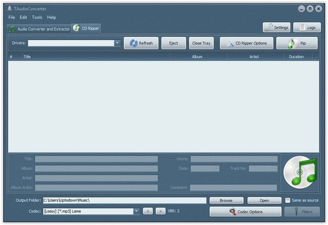Click the Close Tray button
This screenshot has width=328, height=225.
[x=201, y=43]
